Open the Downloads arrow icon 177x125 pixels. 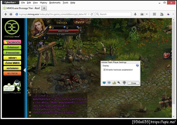pos(135,14)
